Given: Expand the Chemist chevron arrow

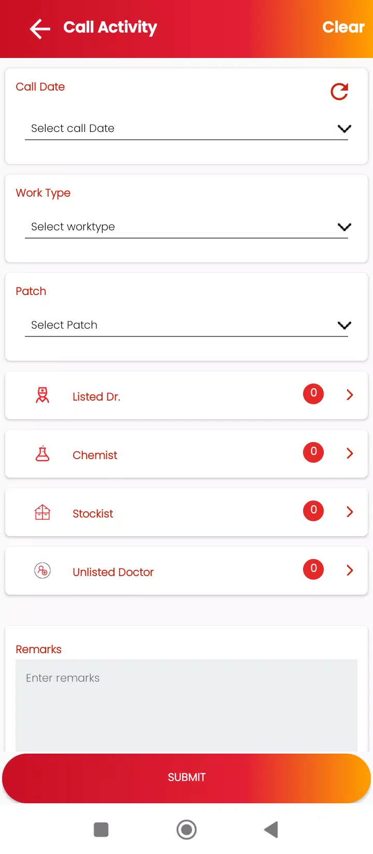Looking at the screenshot, I should (x=350, y=453).
